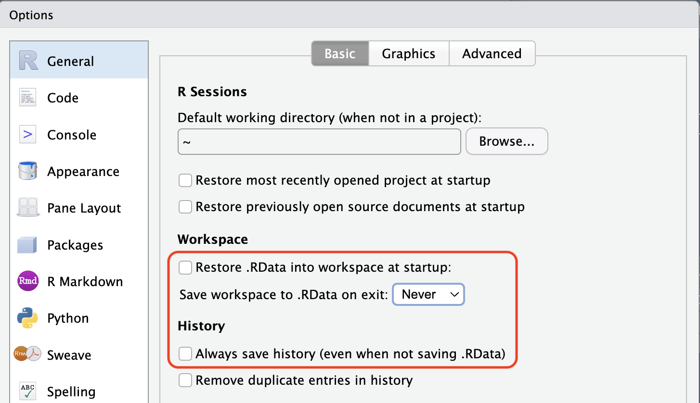Enable Always save history checkbox

(x=185, y=354)
